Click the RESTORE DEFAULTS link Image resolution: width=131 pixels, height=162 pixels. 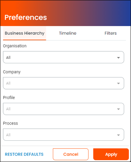(24, 154)
